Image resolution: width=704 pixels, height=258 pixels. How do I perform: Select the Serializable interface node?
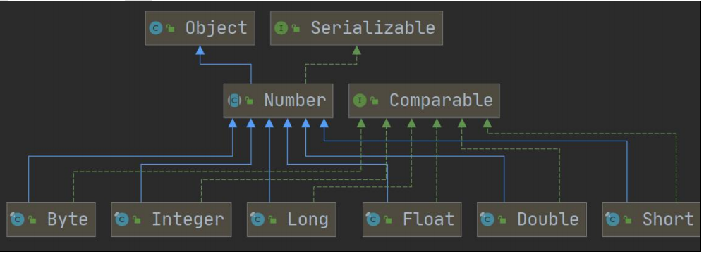coord(356,28)
